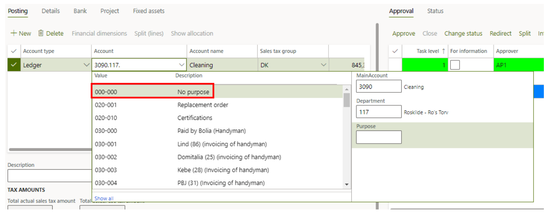
Task: Open the Fixed assets tab
Action: pos(148,11)
